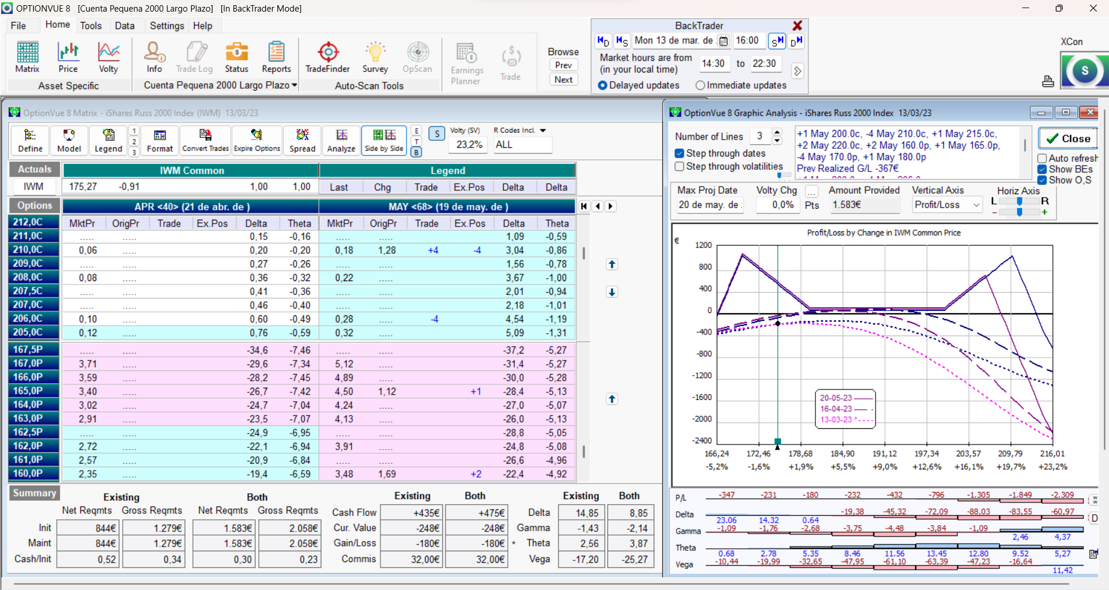Viewport: 1109px width, 590px height.
Task: Open the File menu
Action: click(19, 26)
